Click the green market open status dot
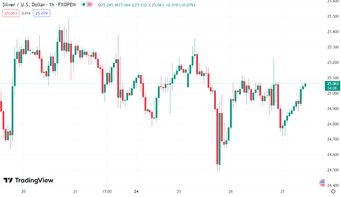 click(x=84, y=5)
